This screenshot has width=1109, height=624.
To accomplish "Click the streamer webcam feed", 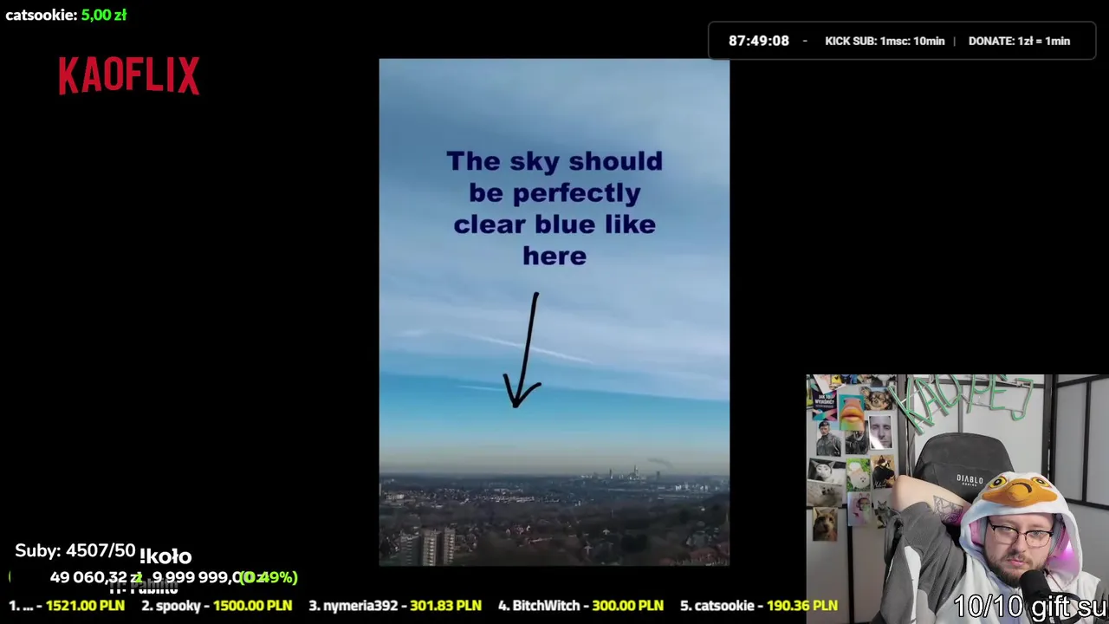I will tap(957, 499).
